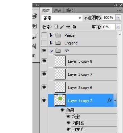Screen dimensions: 123x133
Task: Select Layer 3 copy 6 thumbnail
Action: (60, 87)
